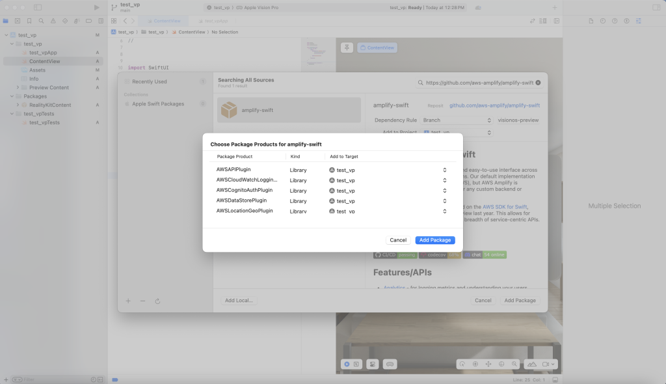Select the Bookmark navigator icon
The image size is (666, 384).
coord(29,21)
